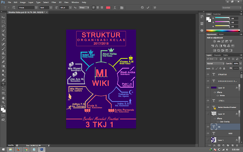Switch to the Channels tab
The width and height of the screenshot is (243, 152).
(217, 55)
